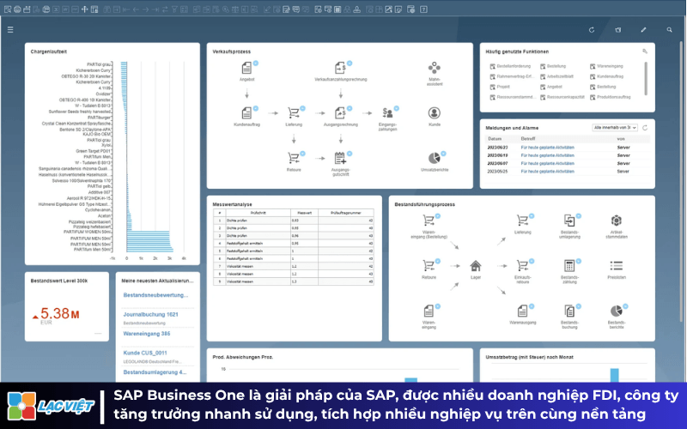Go to previous record arrow in toolbar

pos(136,9)
